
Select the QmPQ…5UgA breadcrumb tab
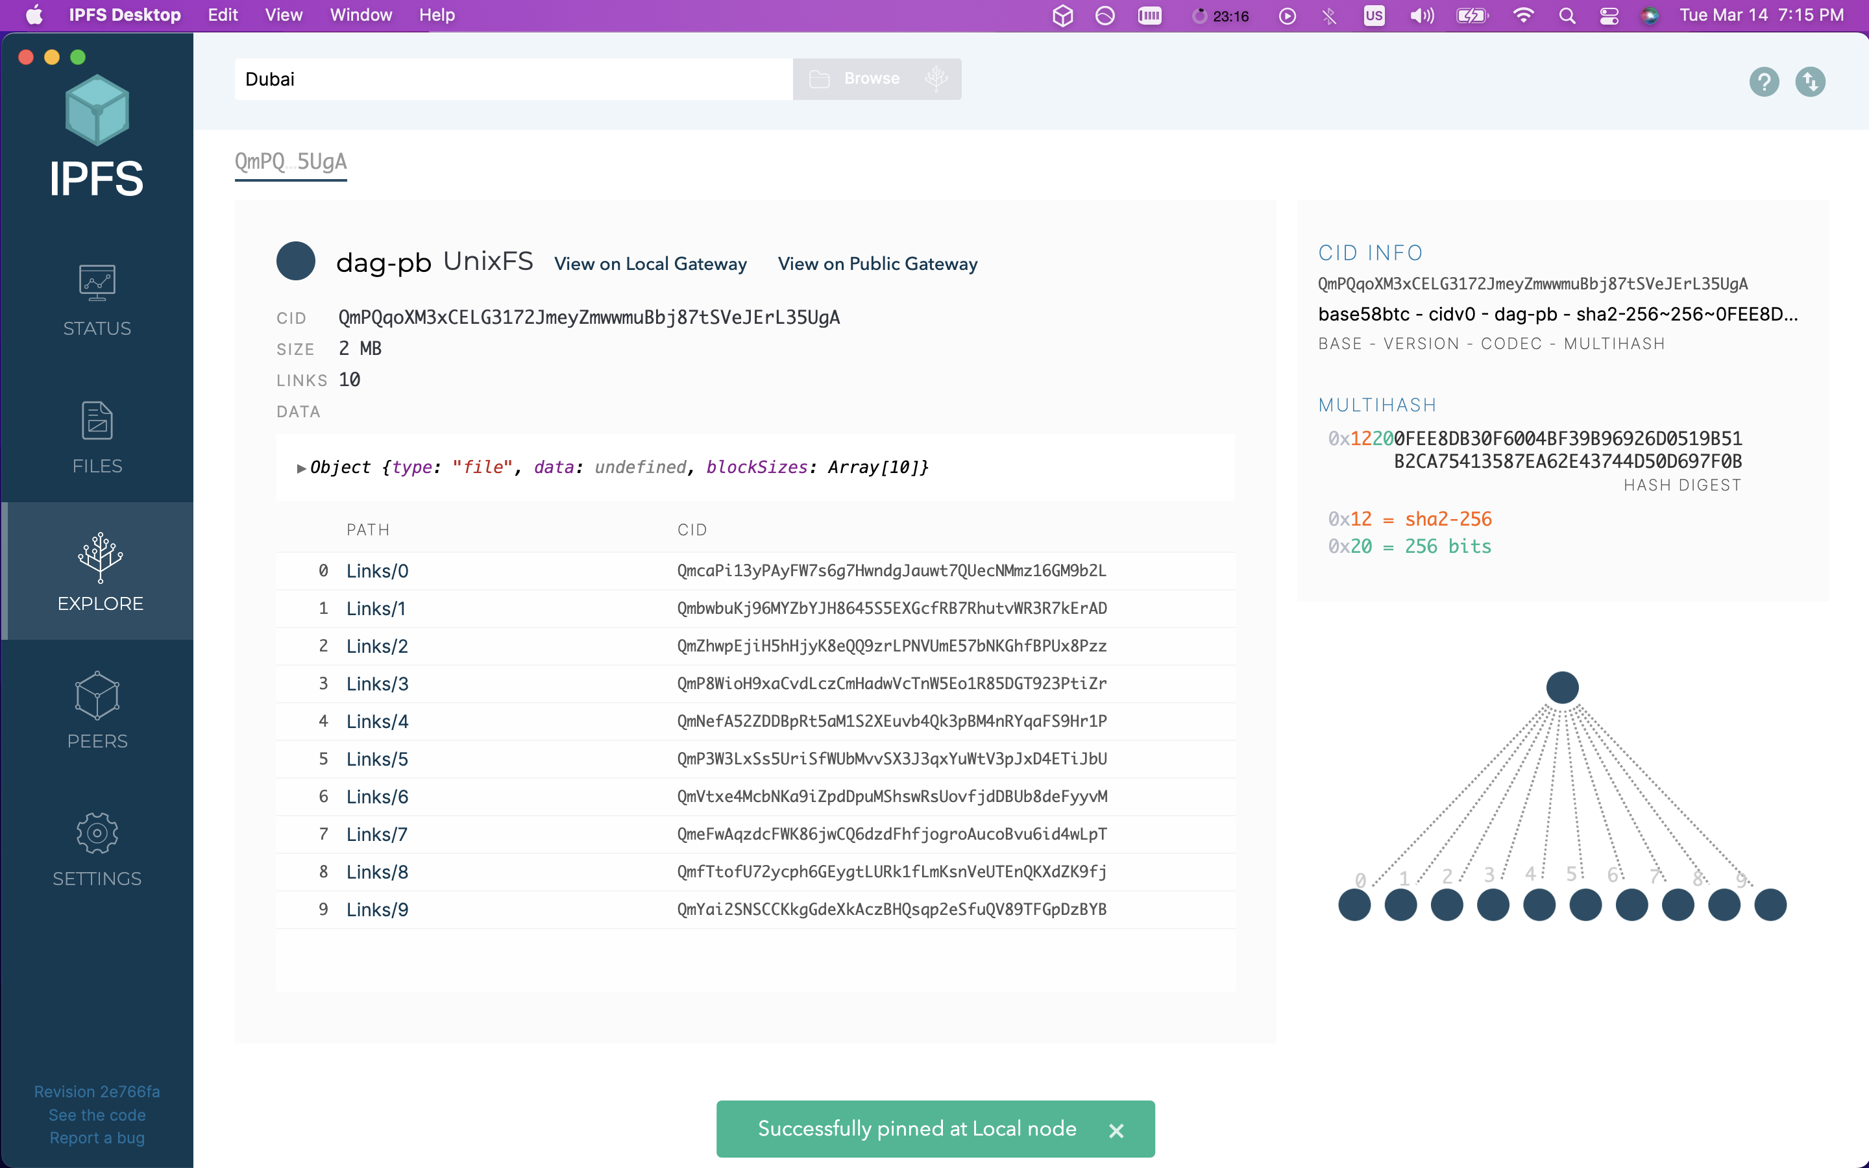(x=290, y=162)
